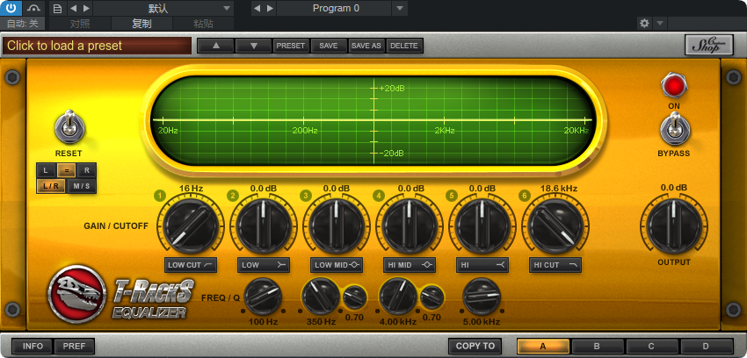
Task: Click the red ON indicator light
Action: [674, 86]
